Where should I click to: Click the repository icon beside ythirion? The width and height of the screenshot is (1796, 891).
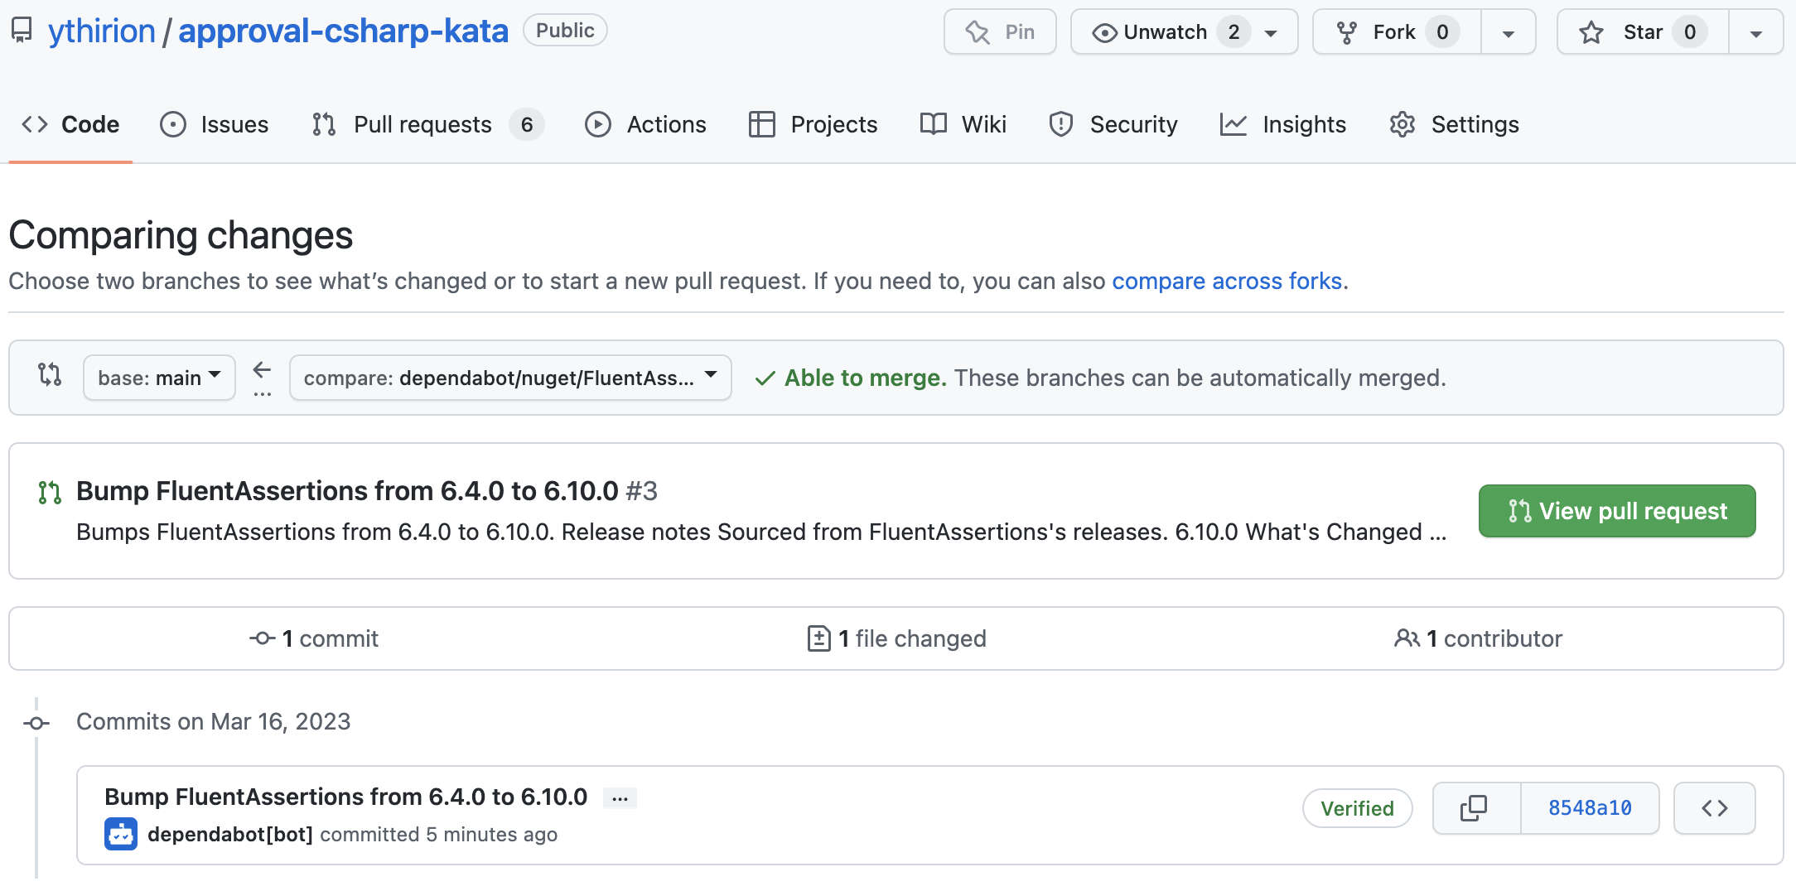pos(22,31)
